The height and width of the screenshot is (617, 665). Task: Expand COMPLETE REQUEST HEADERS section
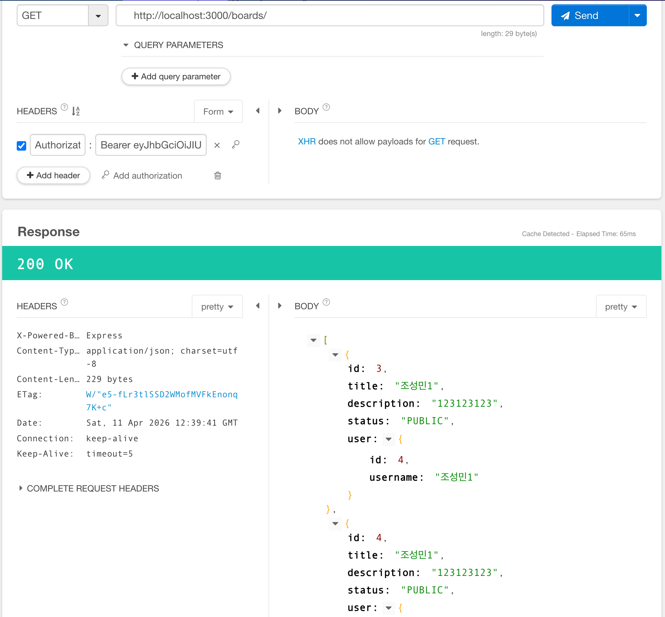point(21,488)
